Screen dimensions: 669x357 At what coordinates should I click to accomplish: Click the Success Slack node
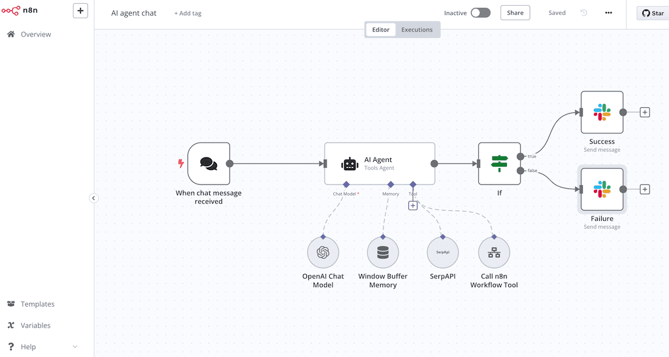point(602,112)
